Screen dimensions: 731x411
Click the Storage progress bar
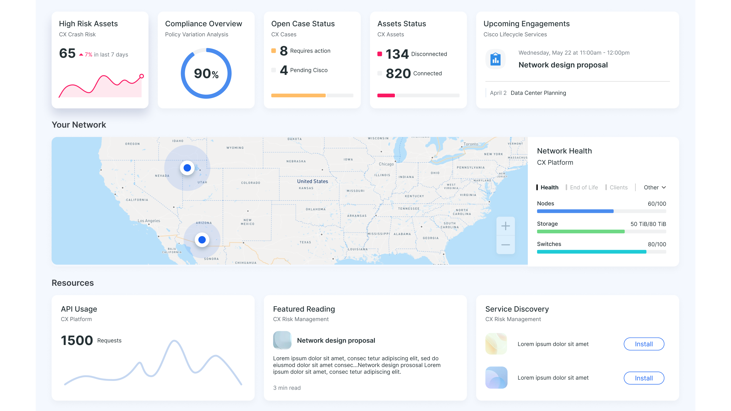[601, 231]
